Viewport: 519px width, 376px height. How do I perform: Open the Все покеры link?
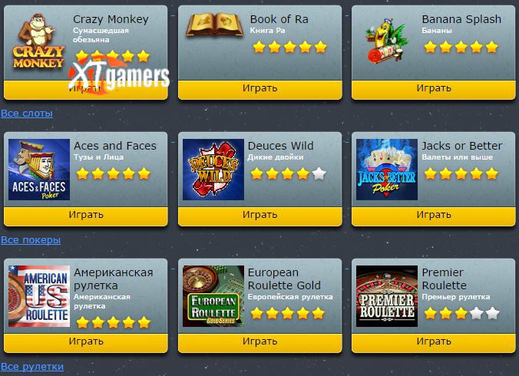(31, 239)
